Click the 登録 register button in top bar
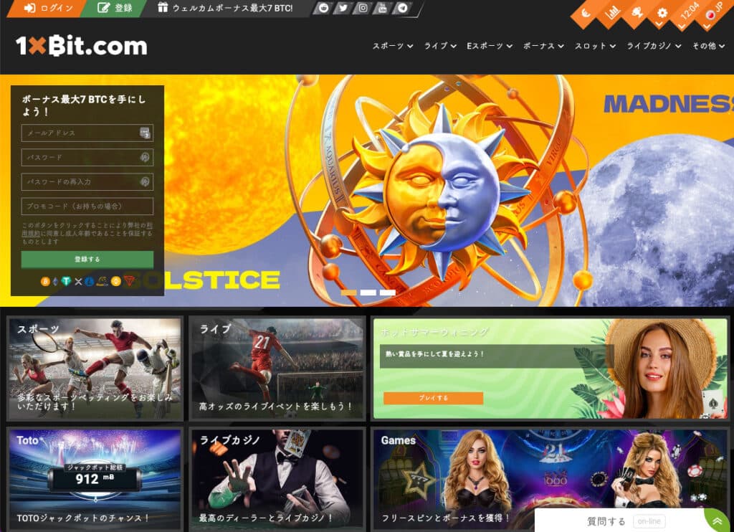Image resolution: width=734 pixels, height=532 pixels. point(115,8)
